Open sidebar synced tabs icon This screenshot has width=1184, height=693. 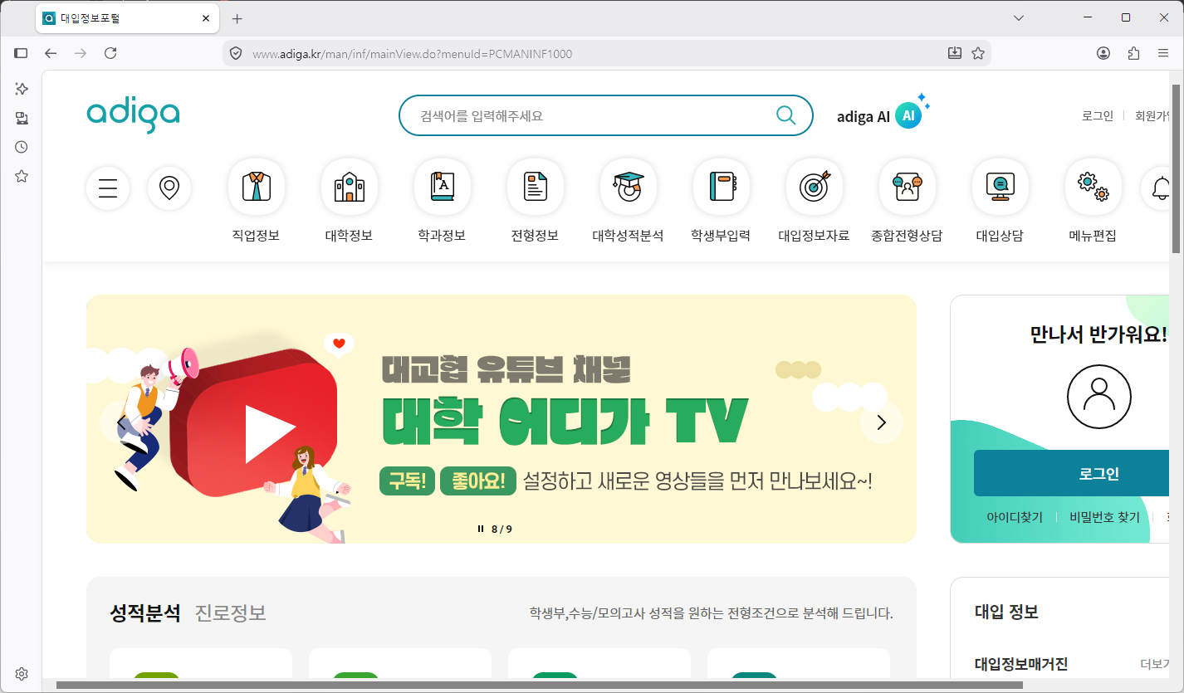[22, 118]
